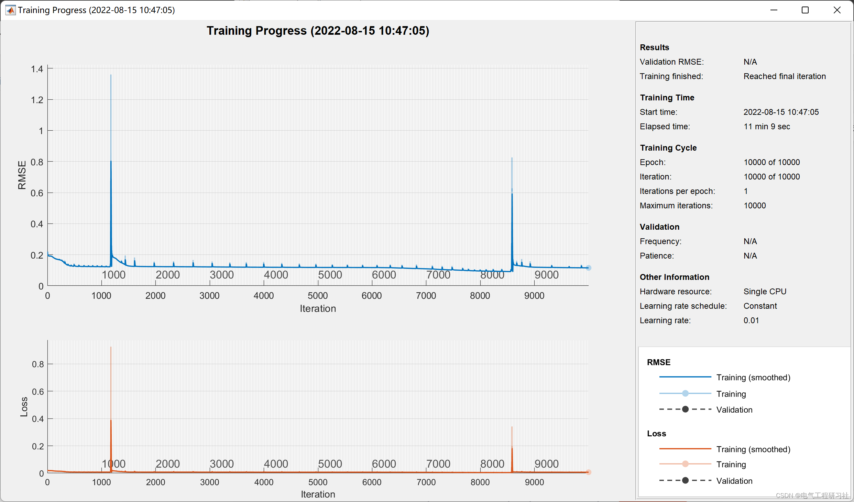Click the RMSE Validation legend marker
854x502 pixels.
point(685,409)
